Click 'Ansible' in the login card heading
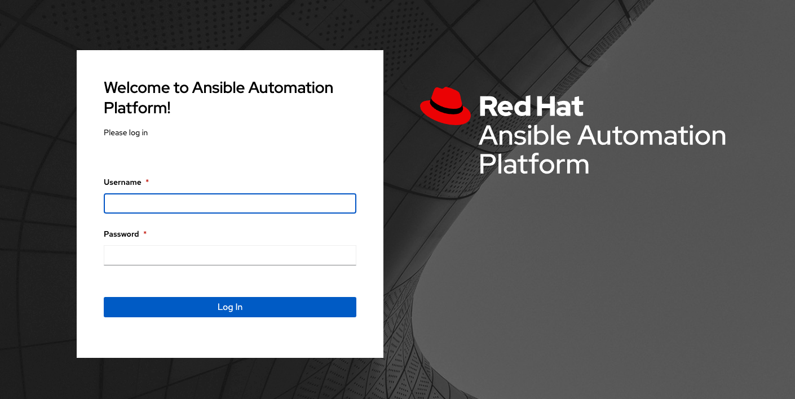 coord(218,88)
